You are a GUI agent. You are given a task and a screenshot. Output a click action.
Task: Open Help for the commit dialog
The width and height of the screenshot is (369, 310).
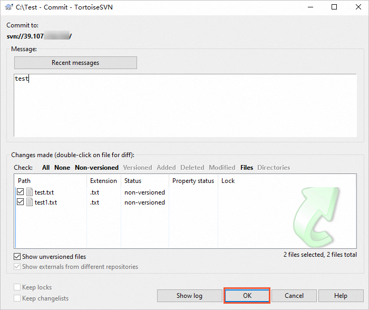341,296
